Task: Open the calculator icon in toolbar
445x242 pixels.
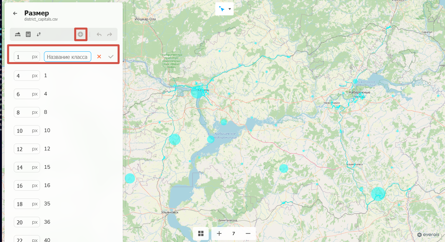Action: click(28, 34)
